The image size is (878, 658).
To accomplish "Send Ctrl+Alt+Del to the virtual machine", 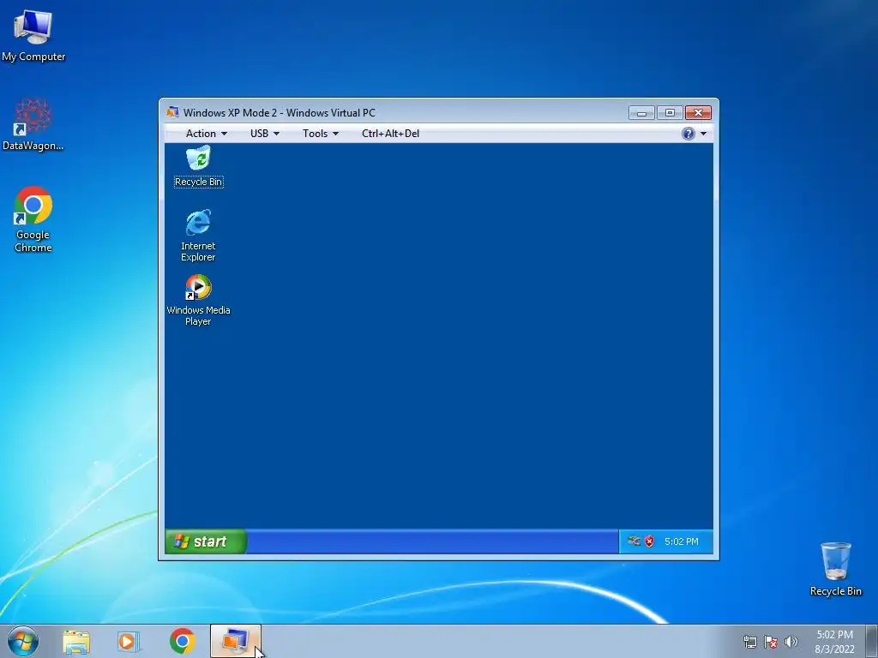I will tap(390, 133).
